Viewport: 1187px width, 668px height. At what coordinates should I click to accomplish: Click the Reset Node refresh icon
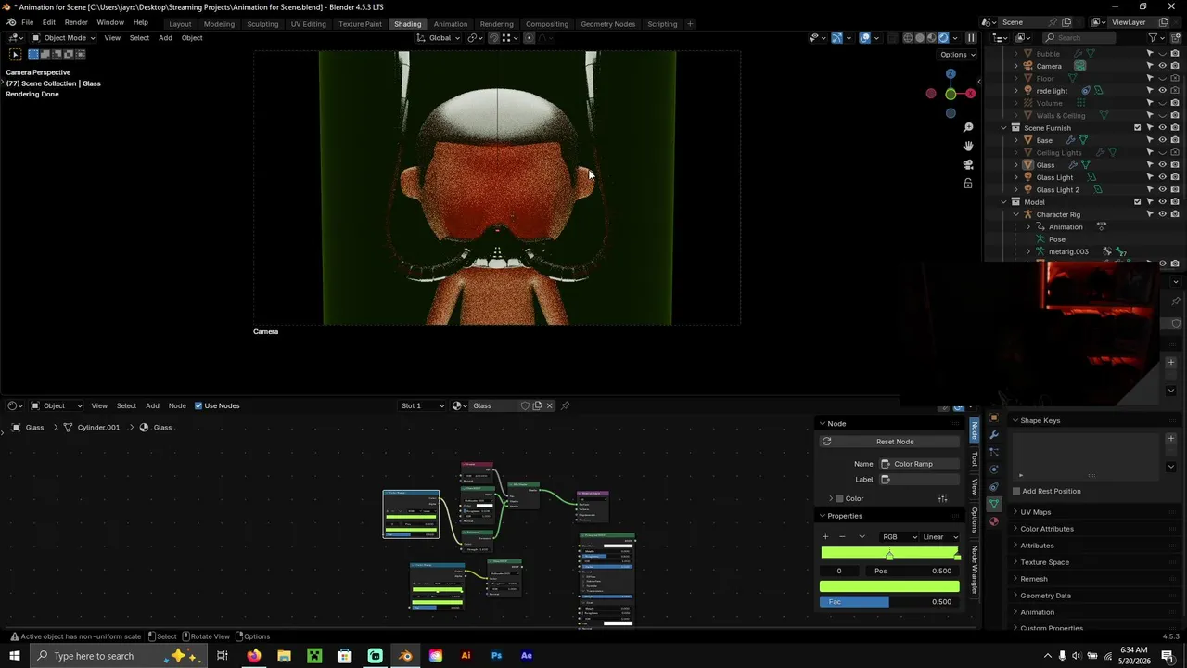click(826, 442)
